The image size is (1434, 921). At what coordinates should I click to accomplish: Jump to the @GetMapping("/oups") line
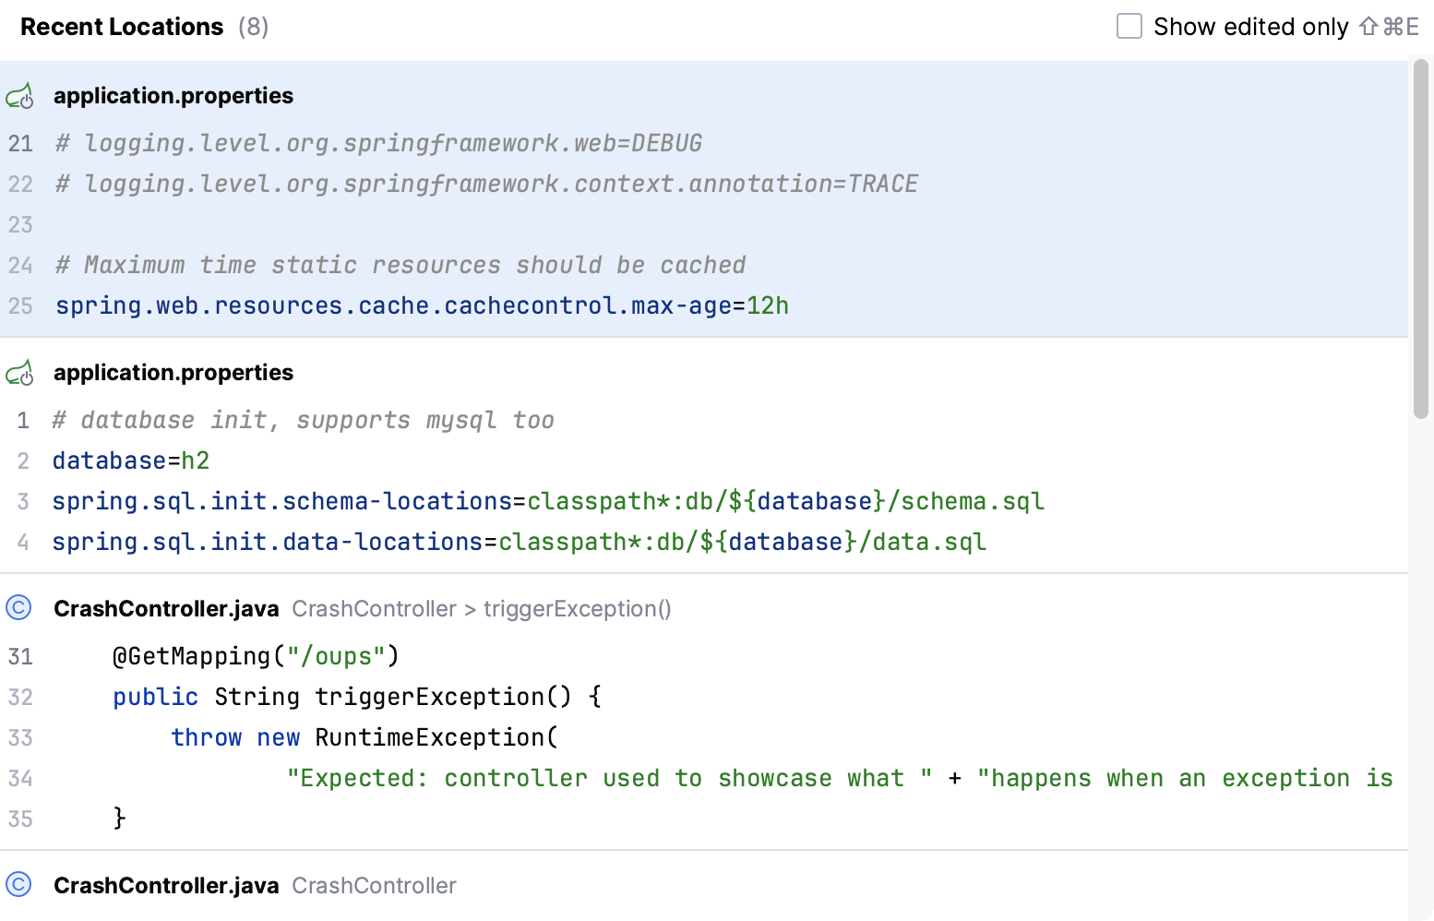tap(256, 657)
